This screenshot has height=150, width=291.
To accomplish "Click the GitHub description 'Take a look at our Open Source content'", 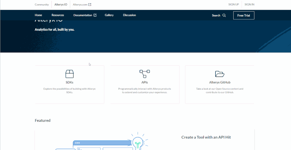I will point(220,91).
